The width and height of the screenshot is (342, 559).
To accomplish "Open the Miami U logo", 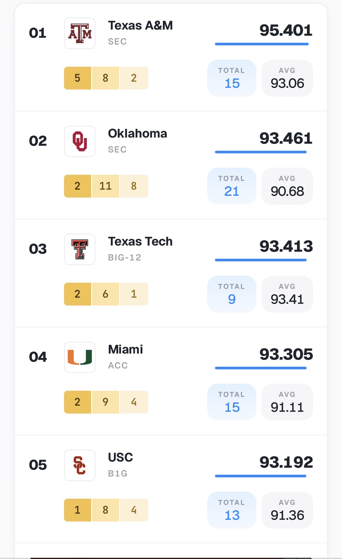I will click(x=80, y=357).
